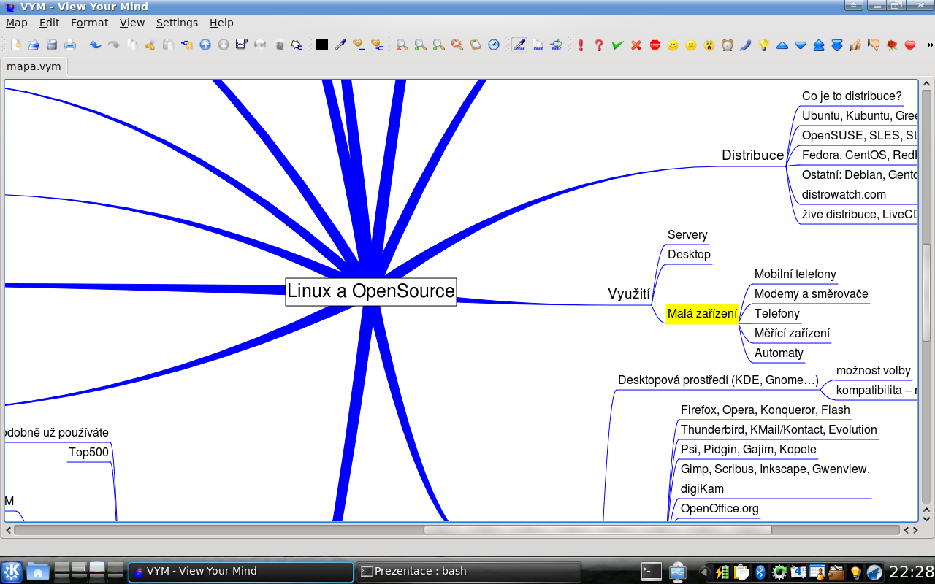Set the single down arrow flag
Screen dimensions: 935x584
801,45
